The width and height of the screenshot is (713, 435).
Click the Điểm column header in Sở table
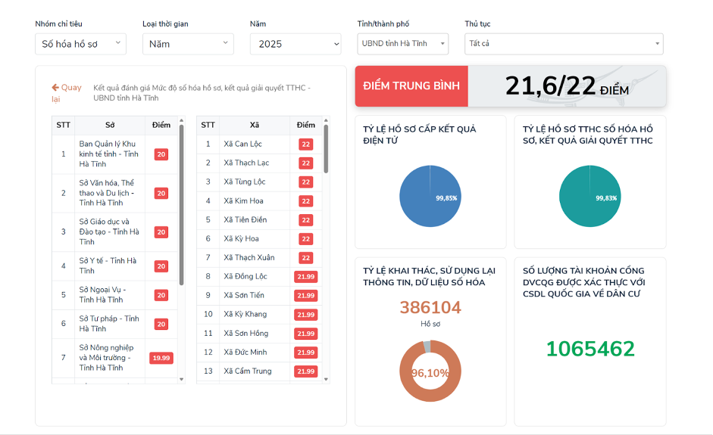tap(161, 125)
